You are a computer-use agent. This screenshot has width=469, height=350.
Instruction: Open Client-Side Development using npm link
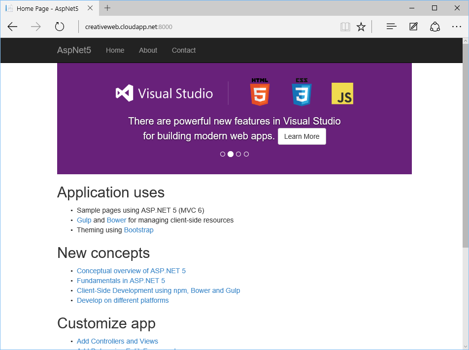[159, 290]
